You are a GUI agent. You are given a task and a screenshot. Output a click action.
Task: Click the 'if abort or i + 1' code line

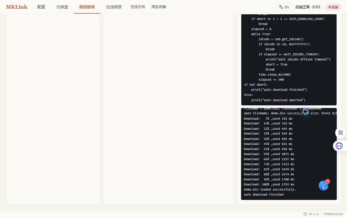pyautogui.click(x=288, y=19)
